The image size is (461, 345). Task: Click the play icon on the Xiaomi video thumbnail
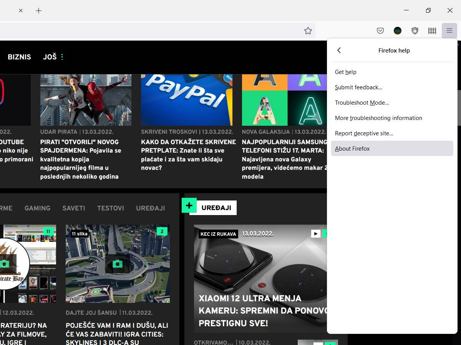pyautogui.click(x=315, y=233)
